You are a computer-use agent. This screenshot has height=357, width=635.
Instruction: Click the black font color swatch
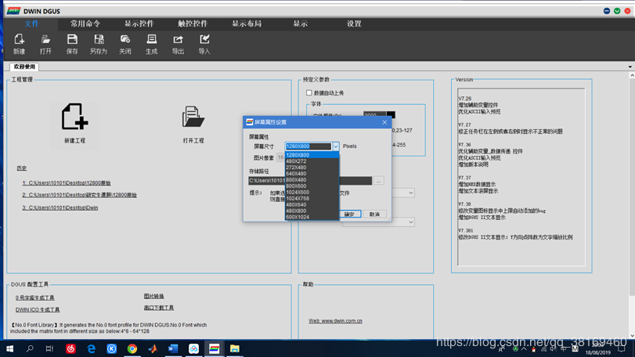[x=391, y=115]
